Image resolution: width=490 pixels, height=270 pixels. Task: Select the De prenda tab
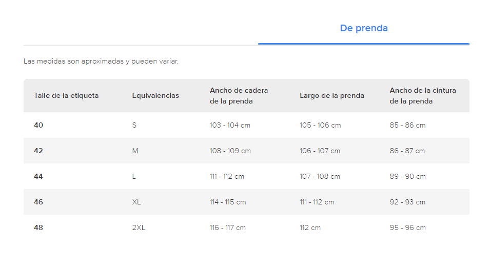coord(363,28)
